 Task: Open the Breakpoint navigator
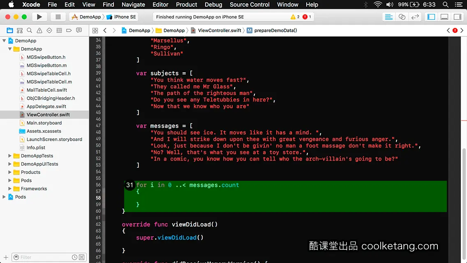coord(69,30)
